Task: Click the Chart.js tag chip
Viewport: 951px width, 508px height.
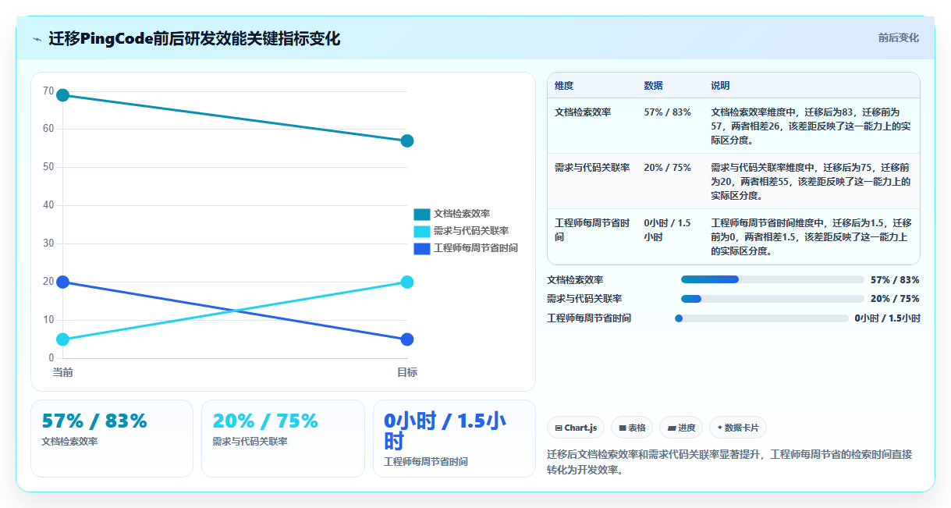Action: (576, 428)
